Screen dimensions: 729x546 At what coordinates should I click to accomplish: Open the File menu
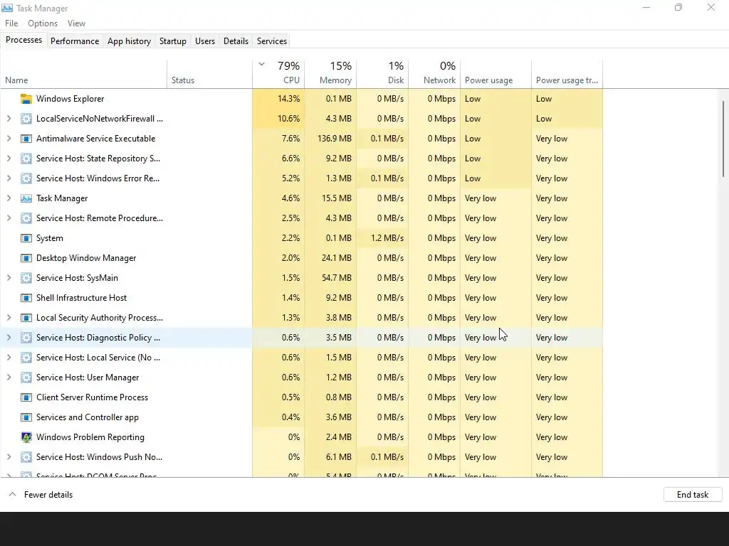coord(11,23)
